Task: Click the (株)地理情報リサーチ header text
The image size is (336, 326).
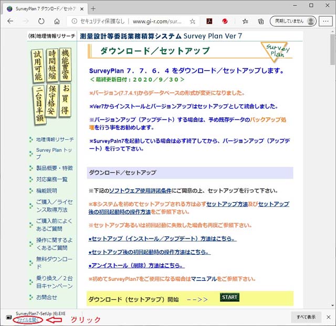Action: point(51,36)
